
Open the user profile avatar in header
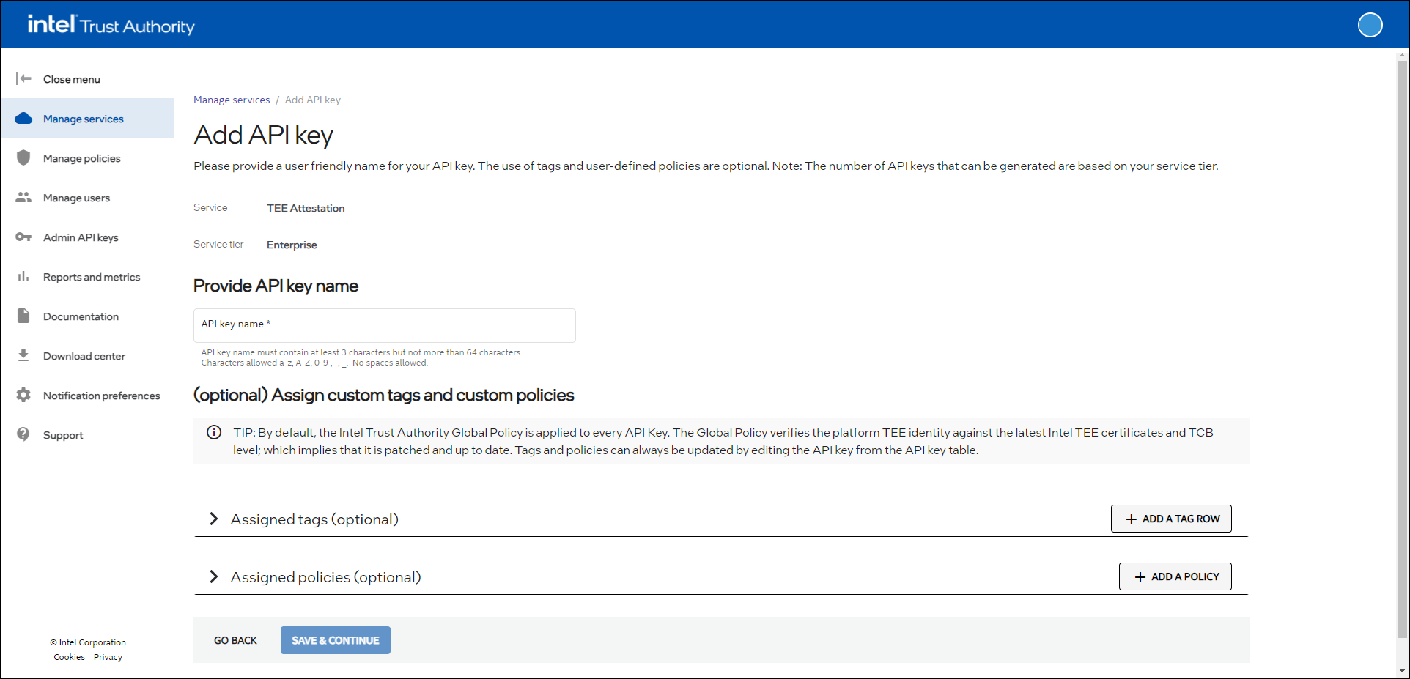click(1370, 25)
